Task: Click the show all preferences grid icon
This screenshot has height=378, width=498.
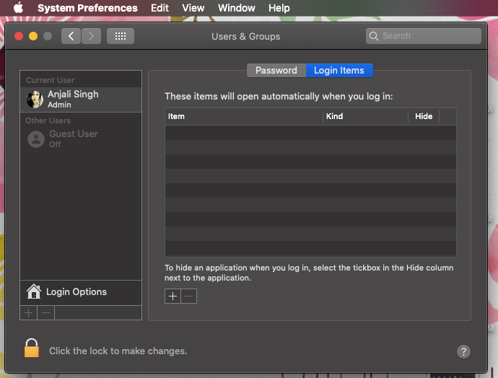Action: click(121, 36)
